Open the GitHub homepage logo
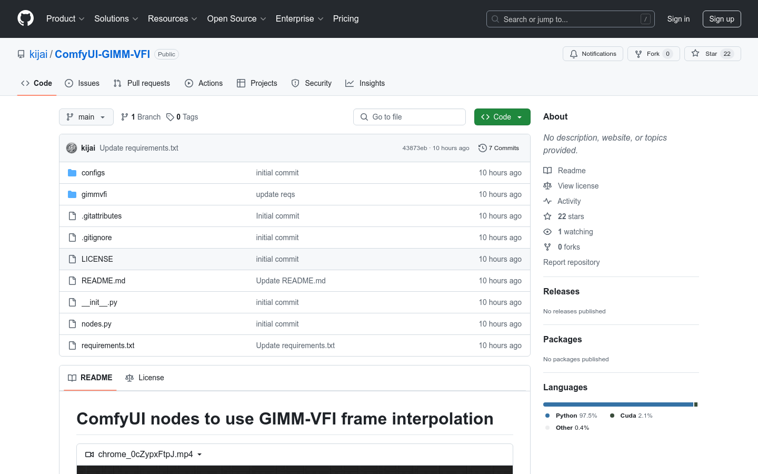Image resolution: width=758 pixels, height=474 pixels. point(25,18)
